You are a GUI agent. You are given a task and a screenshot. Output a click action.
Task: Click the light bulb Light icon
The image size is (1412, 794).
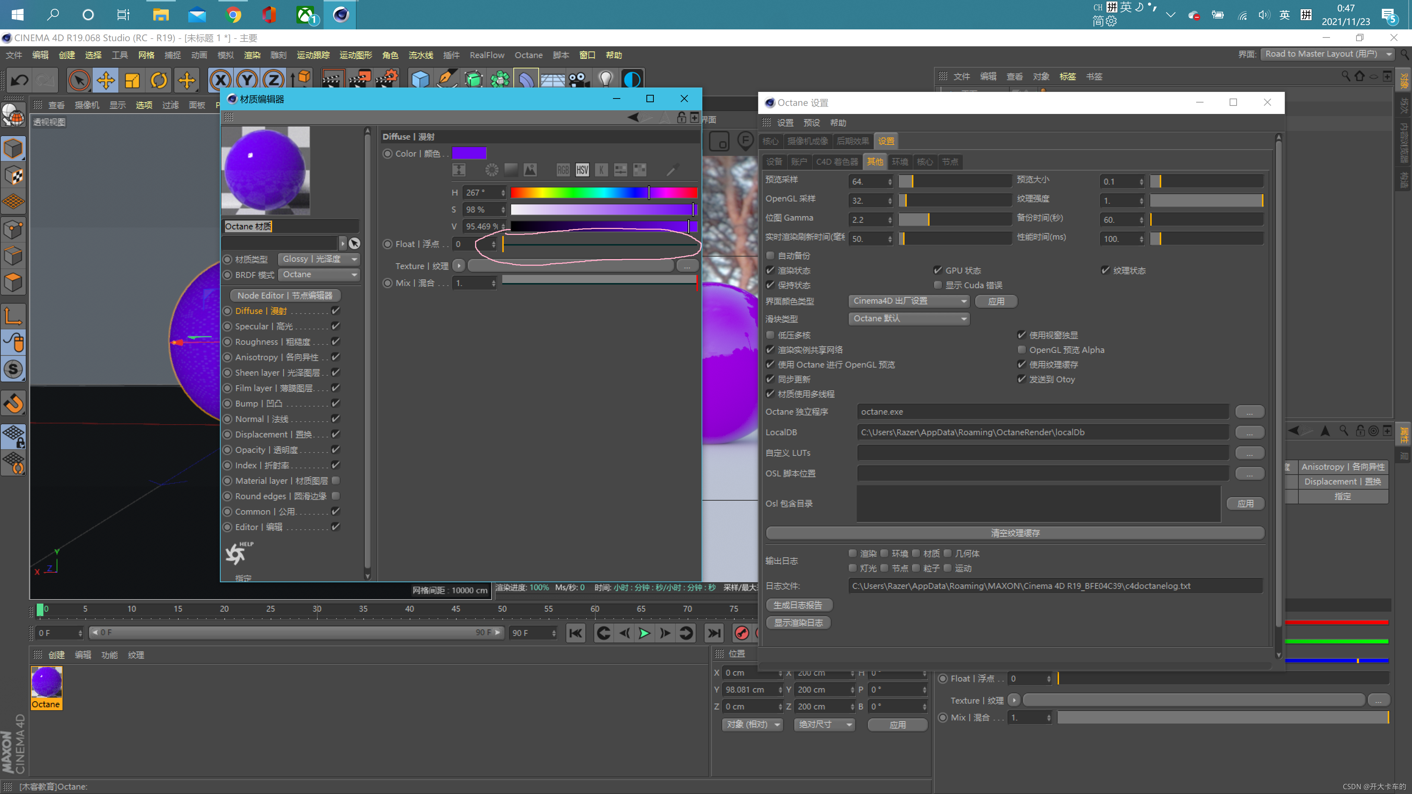coord(605,79)
